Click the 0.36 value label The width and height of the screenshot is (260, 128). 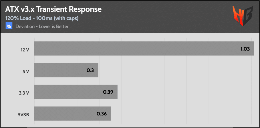[x=102, y=114]
